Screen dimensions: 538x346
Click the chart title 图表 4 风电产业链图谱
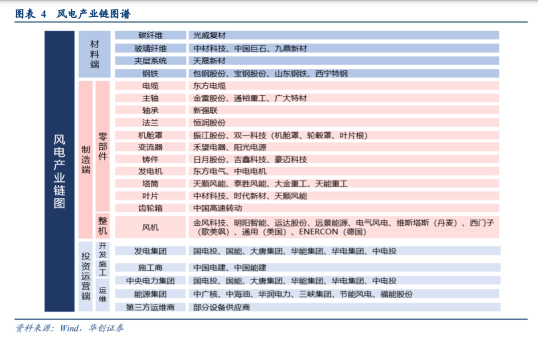72,14
